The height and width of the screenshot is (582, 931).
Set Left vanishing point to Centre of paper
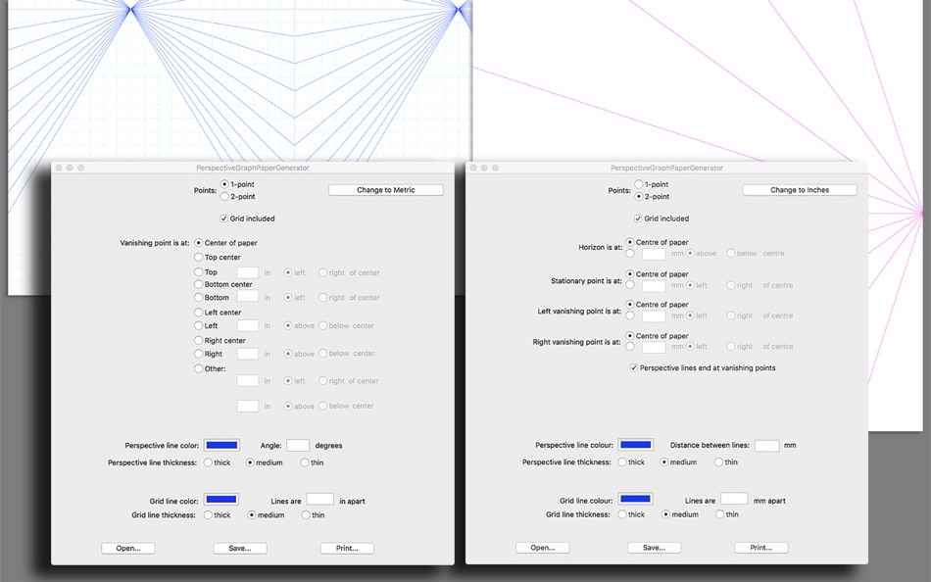[630, 305]
